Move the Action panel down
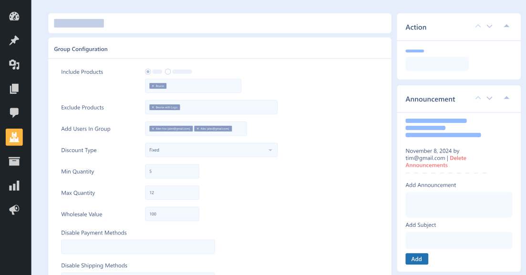 (x=489, y=26)
